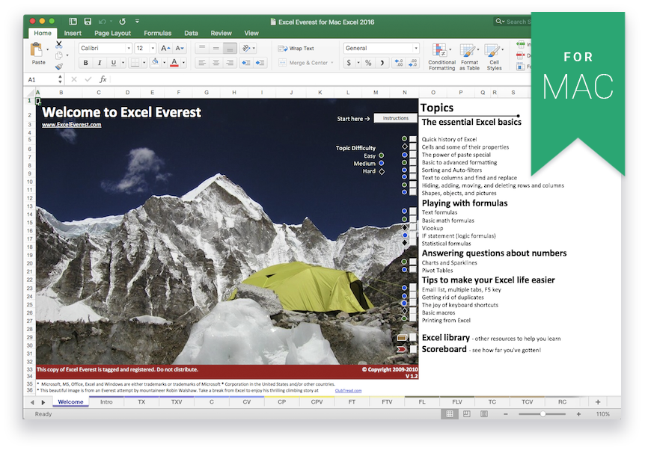The image size is (648, 453).
Task: Apply percent style
Action: (x=368, y=63)
